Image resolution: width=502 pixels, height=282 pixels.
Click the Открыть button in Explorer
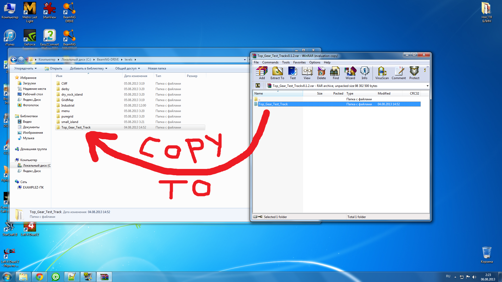coord(54,68)
